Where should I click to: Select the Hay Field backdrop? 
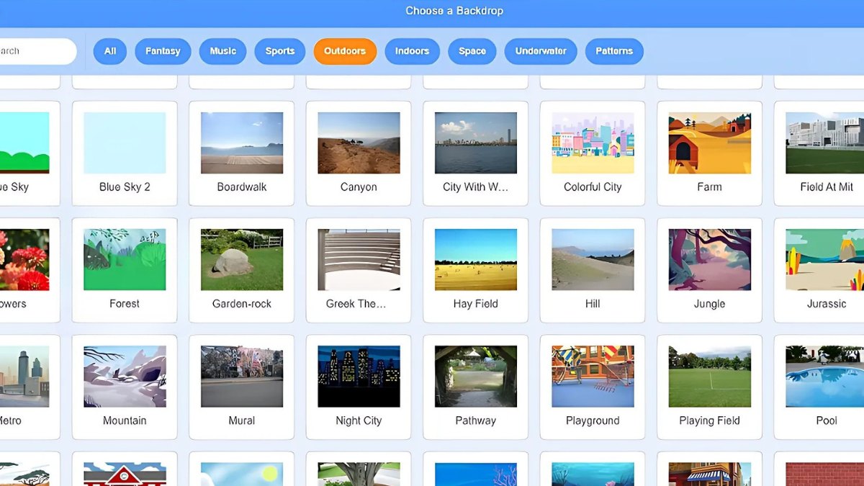click(x=476, y=270)
